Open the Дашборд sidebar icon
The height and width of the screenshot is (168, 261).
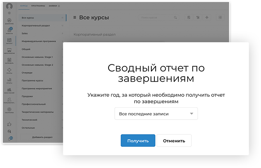click(x=9, y=20)
